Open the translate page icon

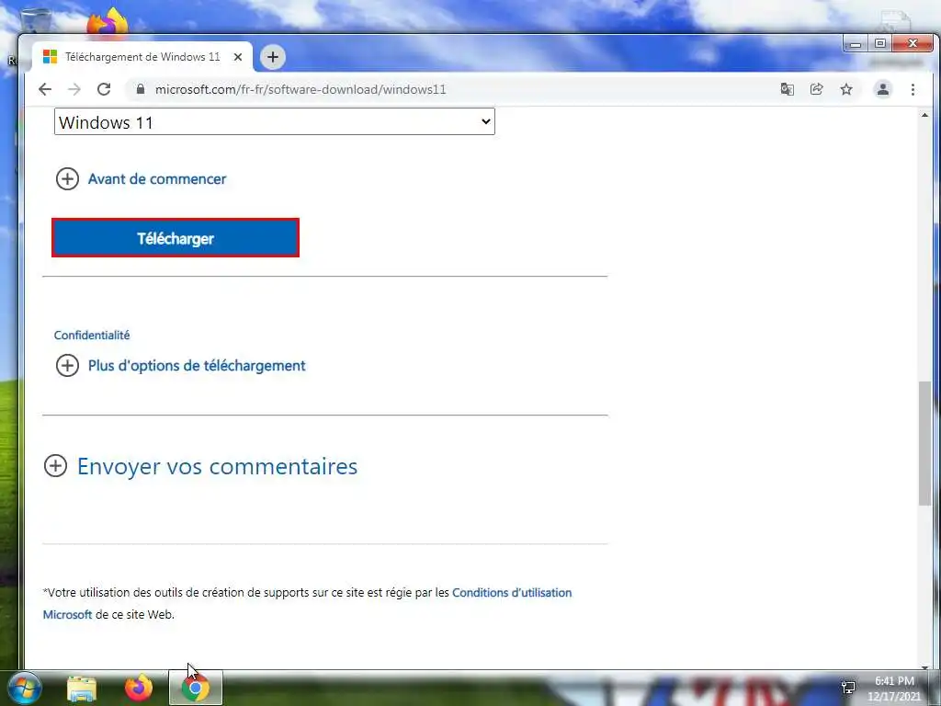tap(787, 89)
